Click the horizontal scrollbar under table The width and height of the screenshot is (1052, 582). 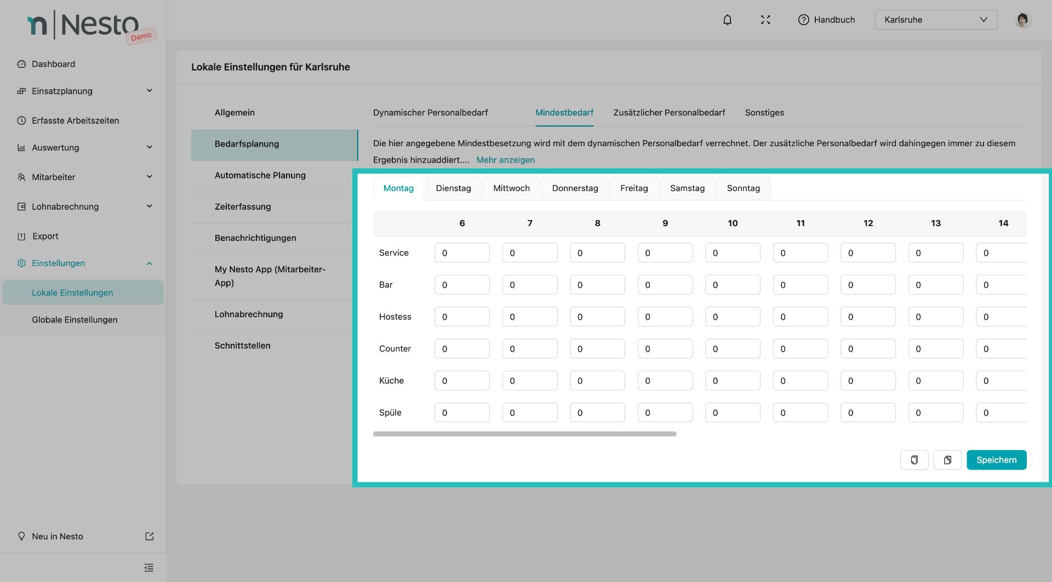click(524, 434)
